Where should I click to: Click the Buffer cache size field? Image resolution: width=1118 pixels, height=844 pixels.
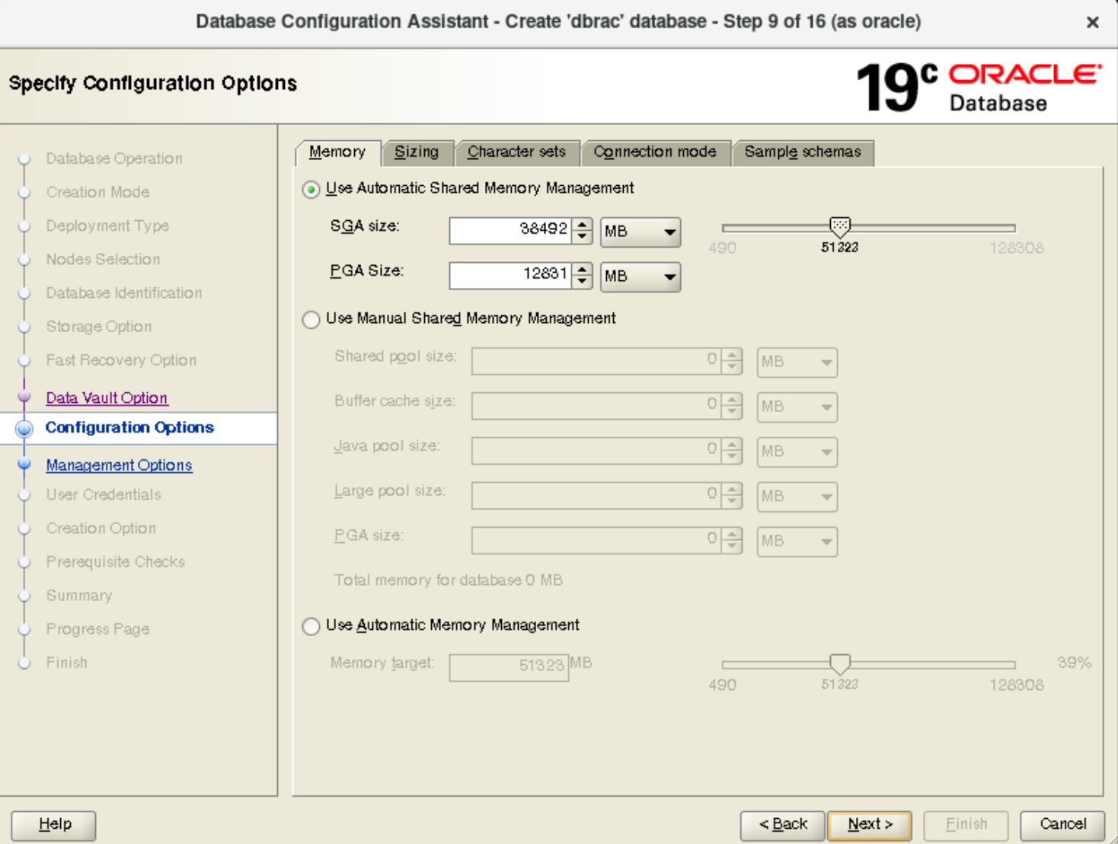tap(595, 406)
